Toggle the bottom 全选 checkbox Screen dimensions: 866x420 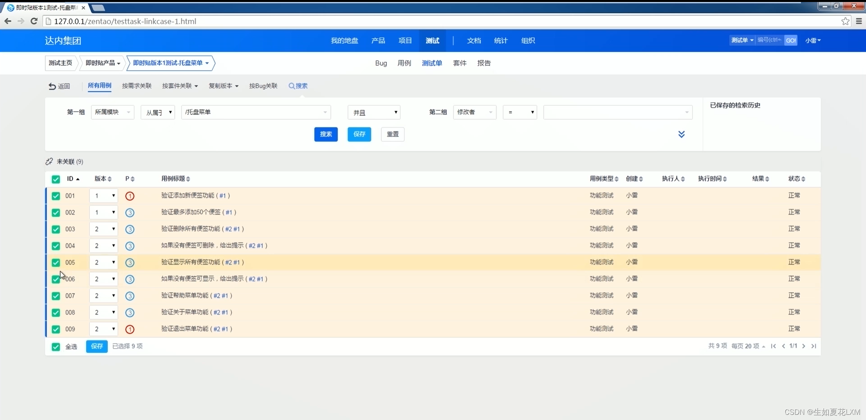coord(56,347)
